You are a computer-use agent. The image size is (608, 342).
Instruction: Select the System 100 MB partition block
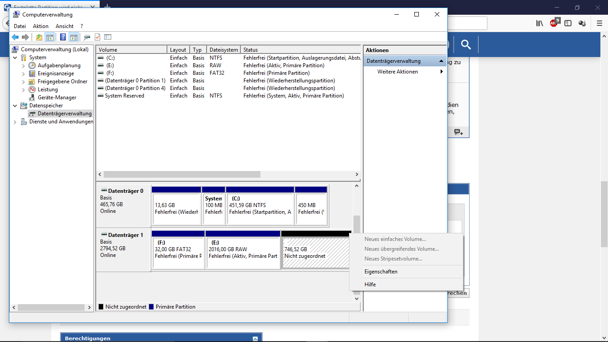point(214,206)
